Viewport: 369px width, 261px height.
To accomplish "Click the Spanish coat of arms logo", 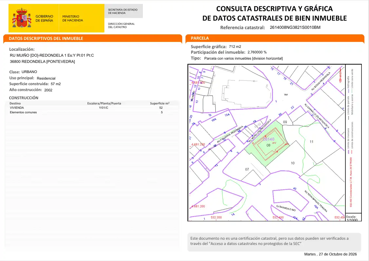I will tap(22, 18).
